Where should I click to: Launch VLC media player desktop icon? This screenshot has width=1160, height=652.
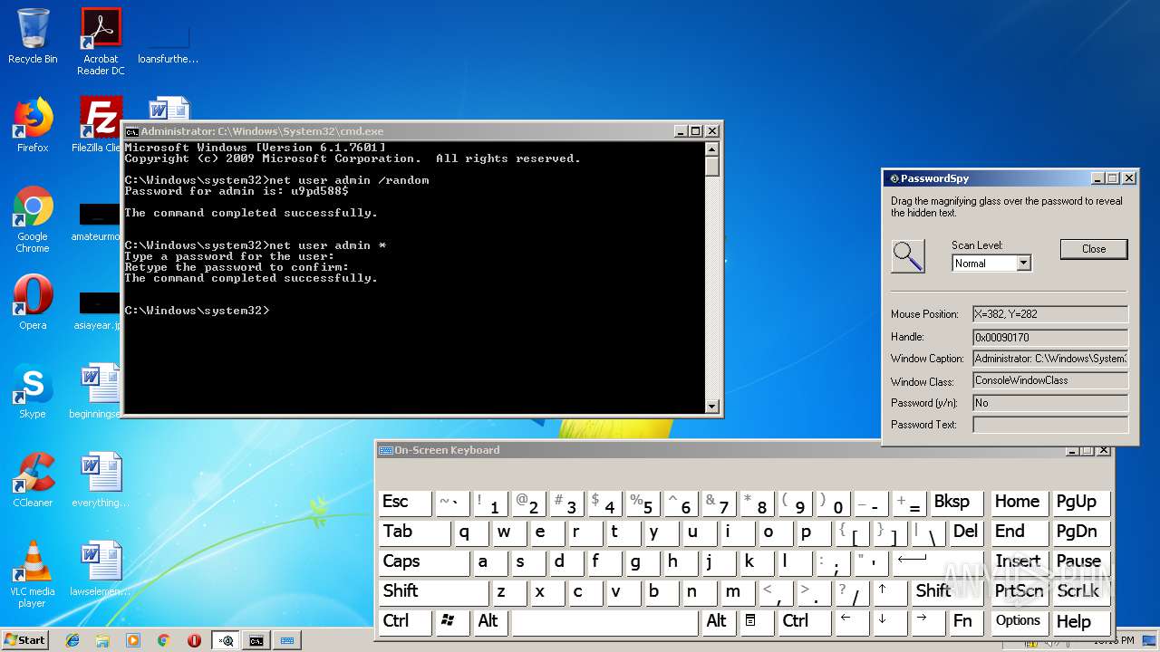tap(33, 574)
